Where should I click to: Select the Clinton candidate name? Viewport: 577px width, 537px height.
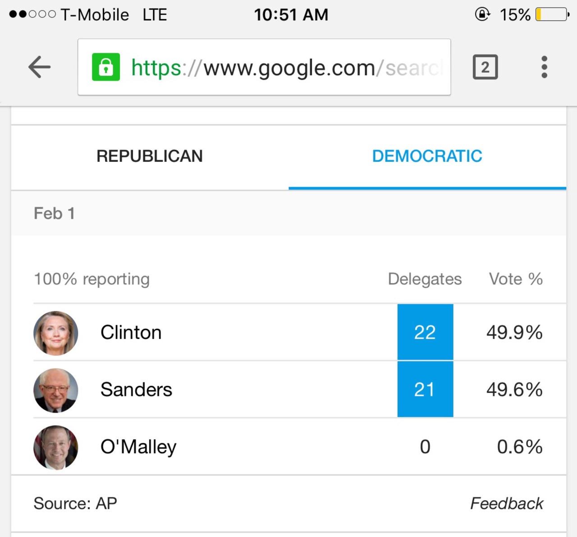(131, 333)
